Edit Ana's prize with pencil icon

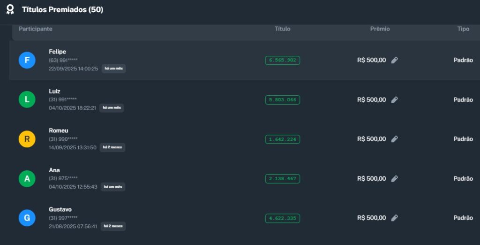[x=395, y=178]
